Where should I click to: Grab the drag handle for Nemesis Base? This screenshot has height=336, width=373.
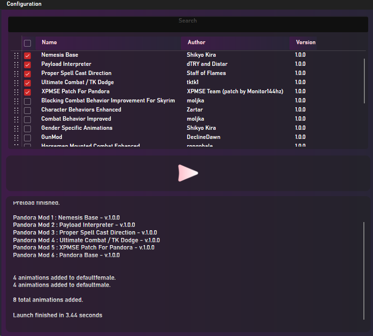pyautogui.click(x=16, y=56)
